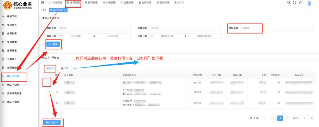The height and width of the screenshot is (127, 319).
Task: Click the font size icon in the header
Action: click(x=300, y=3)
